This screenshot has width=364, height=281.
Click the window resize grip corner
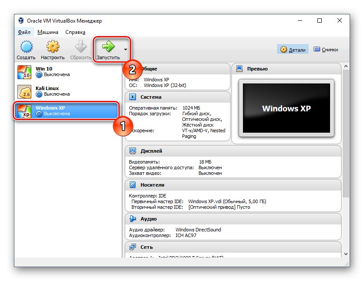347,264
